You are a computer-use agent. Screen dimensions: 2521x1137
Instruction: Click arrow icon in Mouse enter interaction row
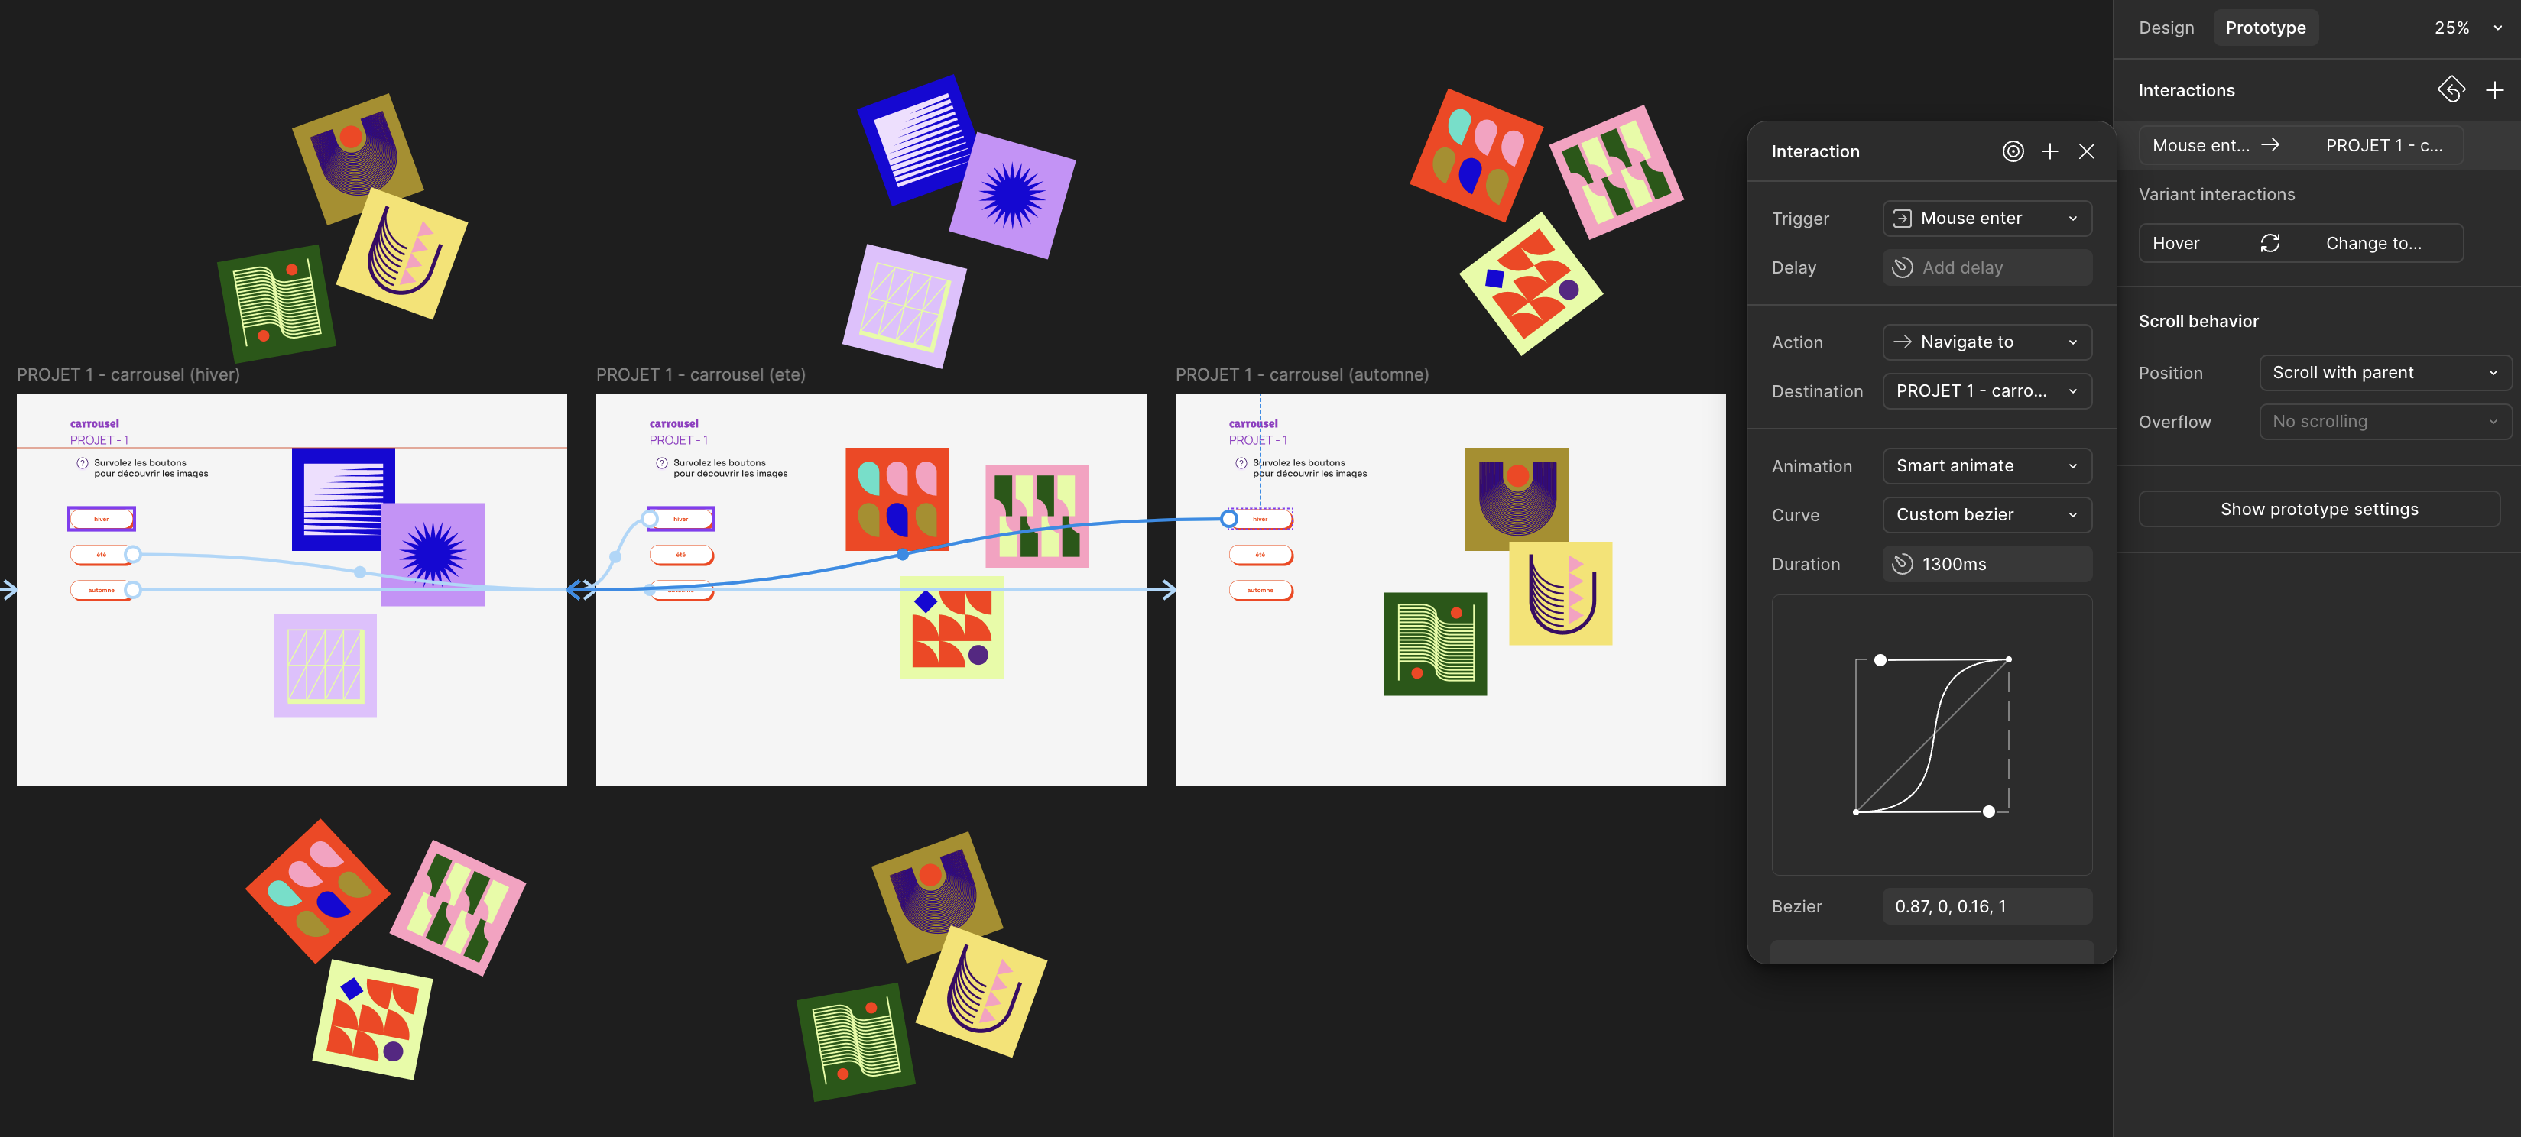coord(2270,145)
